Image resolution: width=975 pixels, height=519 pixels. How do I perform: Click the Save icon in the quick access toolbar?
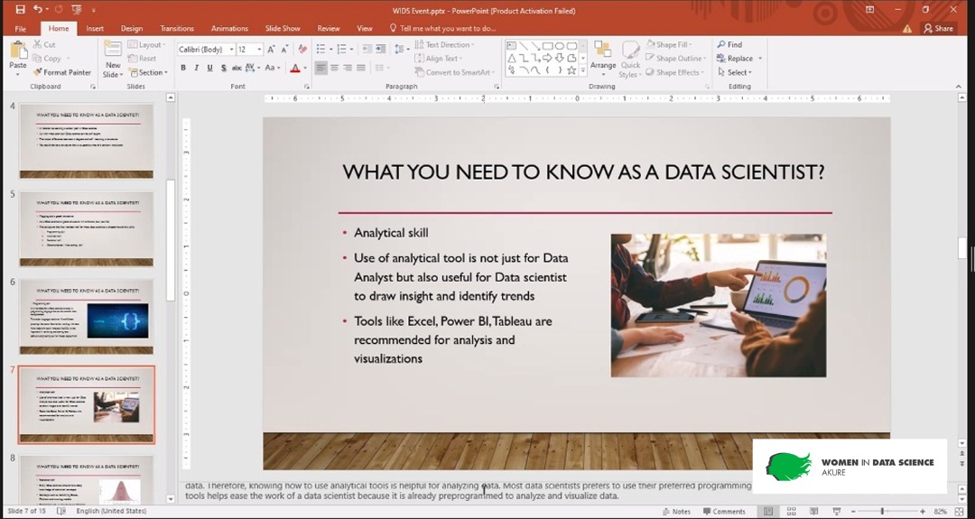[x=20, y=9]
